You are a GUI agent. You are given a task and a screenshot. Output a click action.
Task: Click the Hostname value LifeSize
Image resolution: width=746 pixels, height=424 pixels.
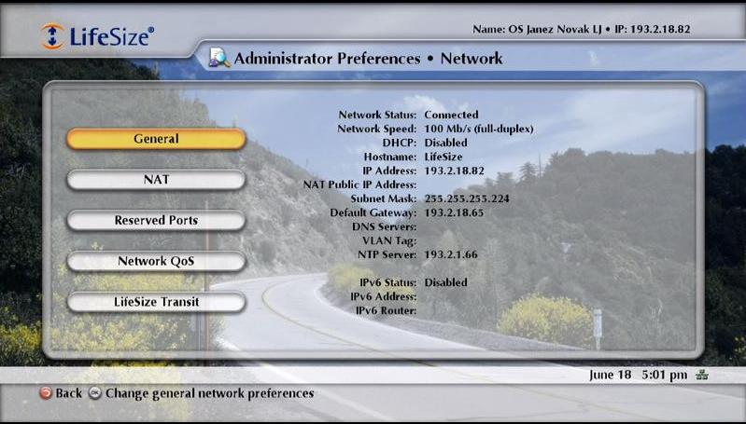tap(443, 157)
